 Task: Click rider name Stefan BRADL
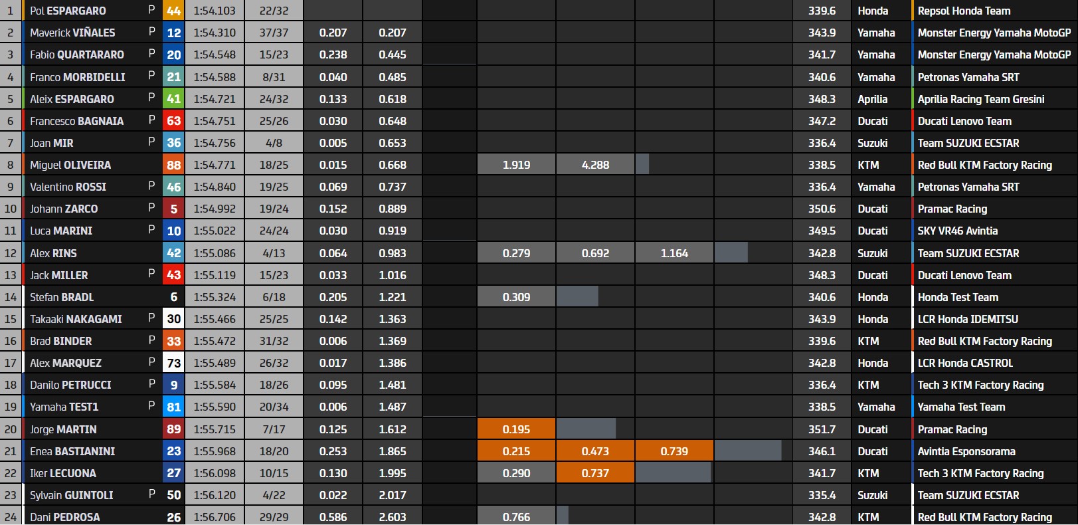(x=62, y=297)
